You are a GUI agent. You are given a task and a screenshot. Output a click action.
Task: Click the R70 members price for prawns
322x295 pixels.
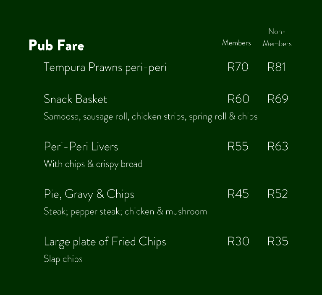[x=238, y=67]
